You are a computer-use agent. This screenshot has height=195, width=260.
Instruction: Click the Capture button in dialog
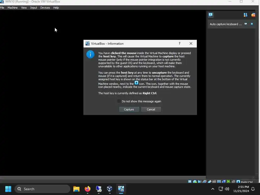(x=129, y=109)
